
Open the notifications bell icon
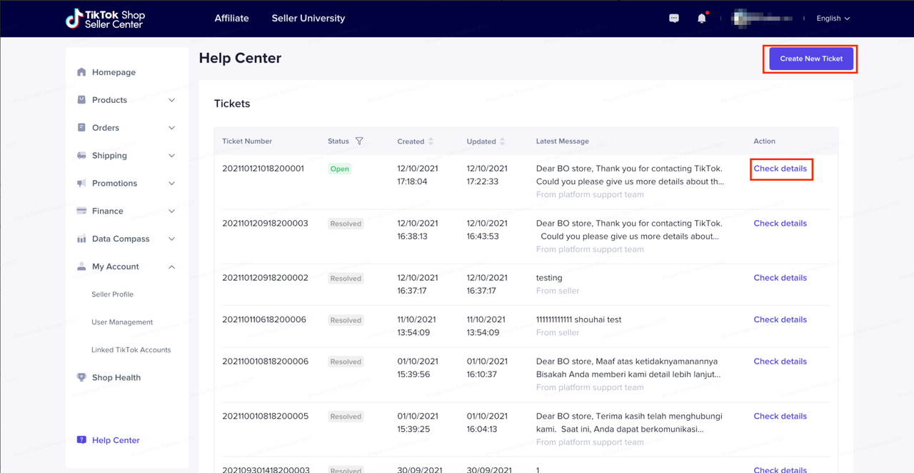701,19
